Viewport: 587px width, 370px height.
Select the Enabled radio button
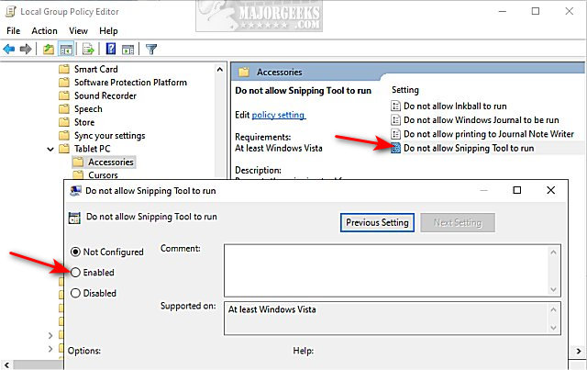(x=75, y=273)
